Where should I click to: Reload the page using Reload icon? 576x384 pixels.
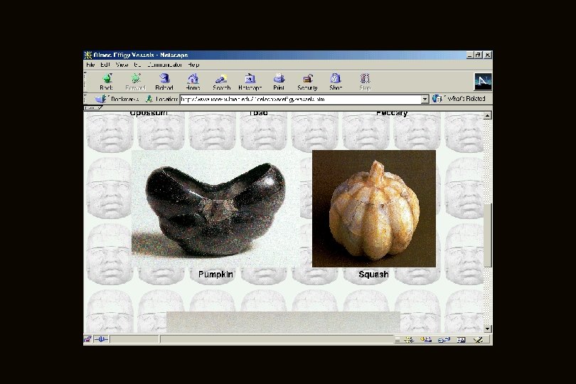(164, 78)
